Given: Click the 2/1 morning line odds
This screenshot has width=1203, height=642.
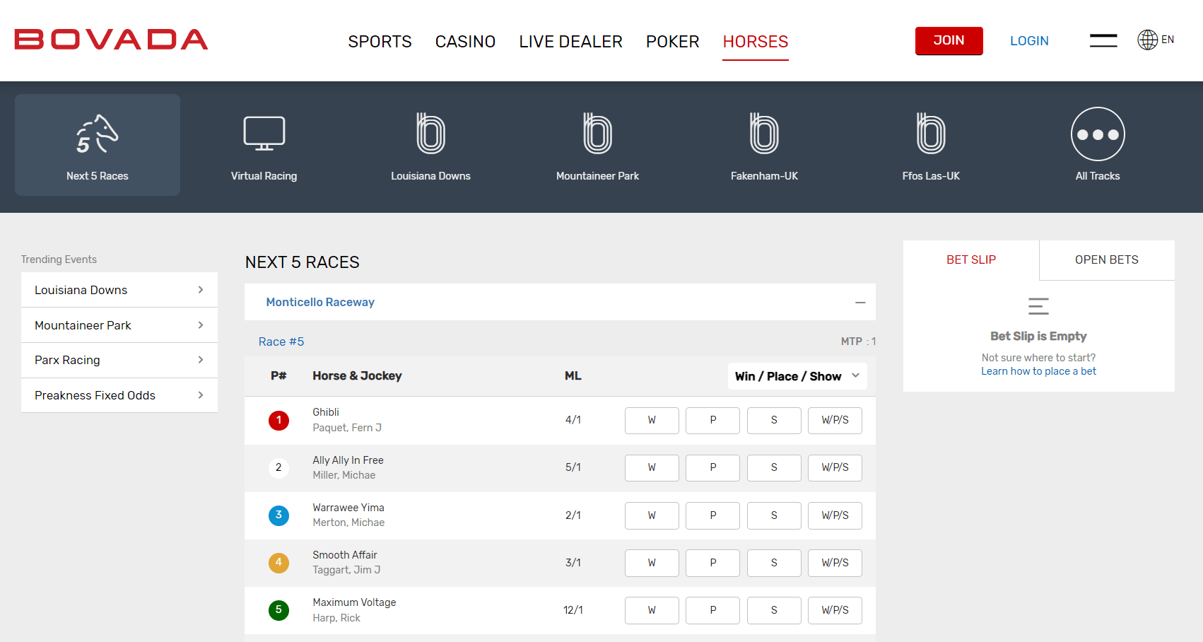Looking at the screenshot, I should click(x=573, y=515).
